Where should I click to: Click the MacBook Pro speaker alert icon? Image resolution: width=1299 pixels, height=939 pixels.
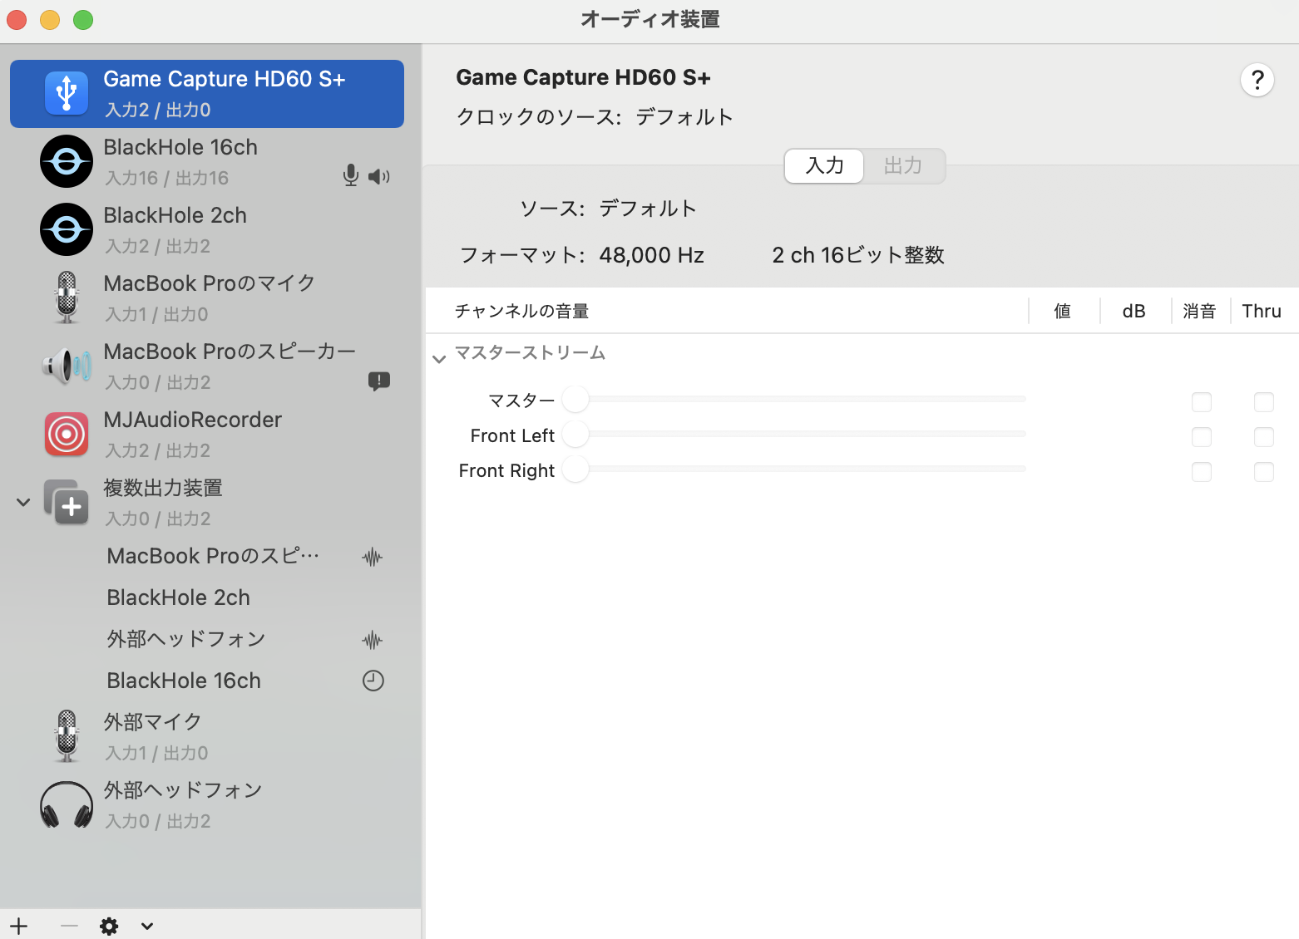379,381
